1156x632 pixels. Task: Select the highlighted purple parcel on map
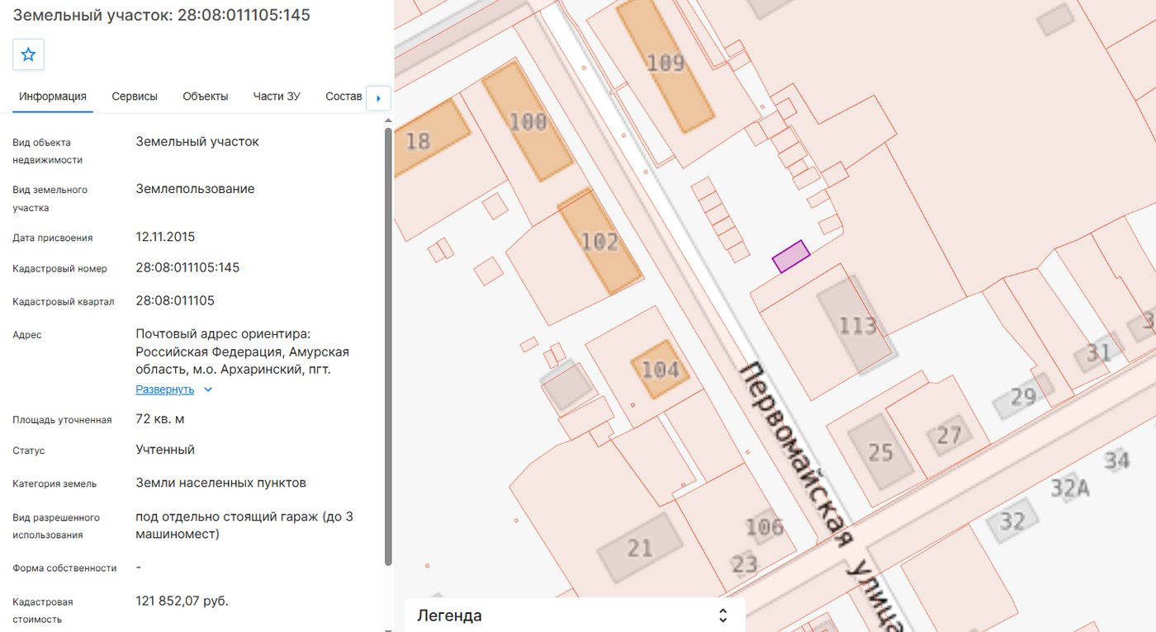pyautogui.click(x=791, y=256)
